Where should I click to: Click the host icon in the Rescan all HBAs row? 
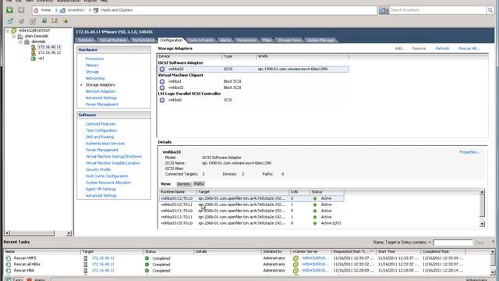tap(85, 265)
